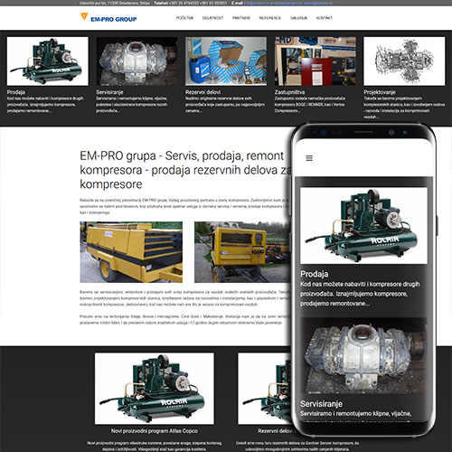This screenshot has height=452, width=452.
Task: Open the hamburger menu on the phone
Action: click(309, 158)
